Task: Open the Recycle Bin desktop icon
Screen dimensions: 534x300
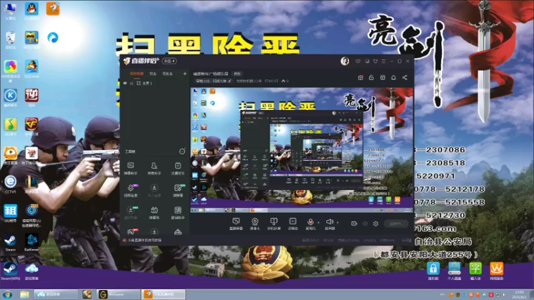Action: point(10,40)
